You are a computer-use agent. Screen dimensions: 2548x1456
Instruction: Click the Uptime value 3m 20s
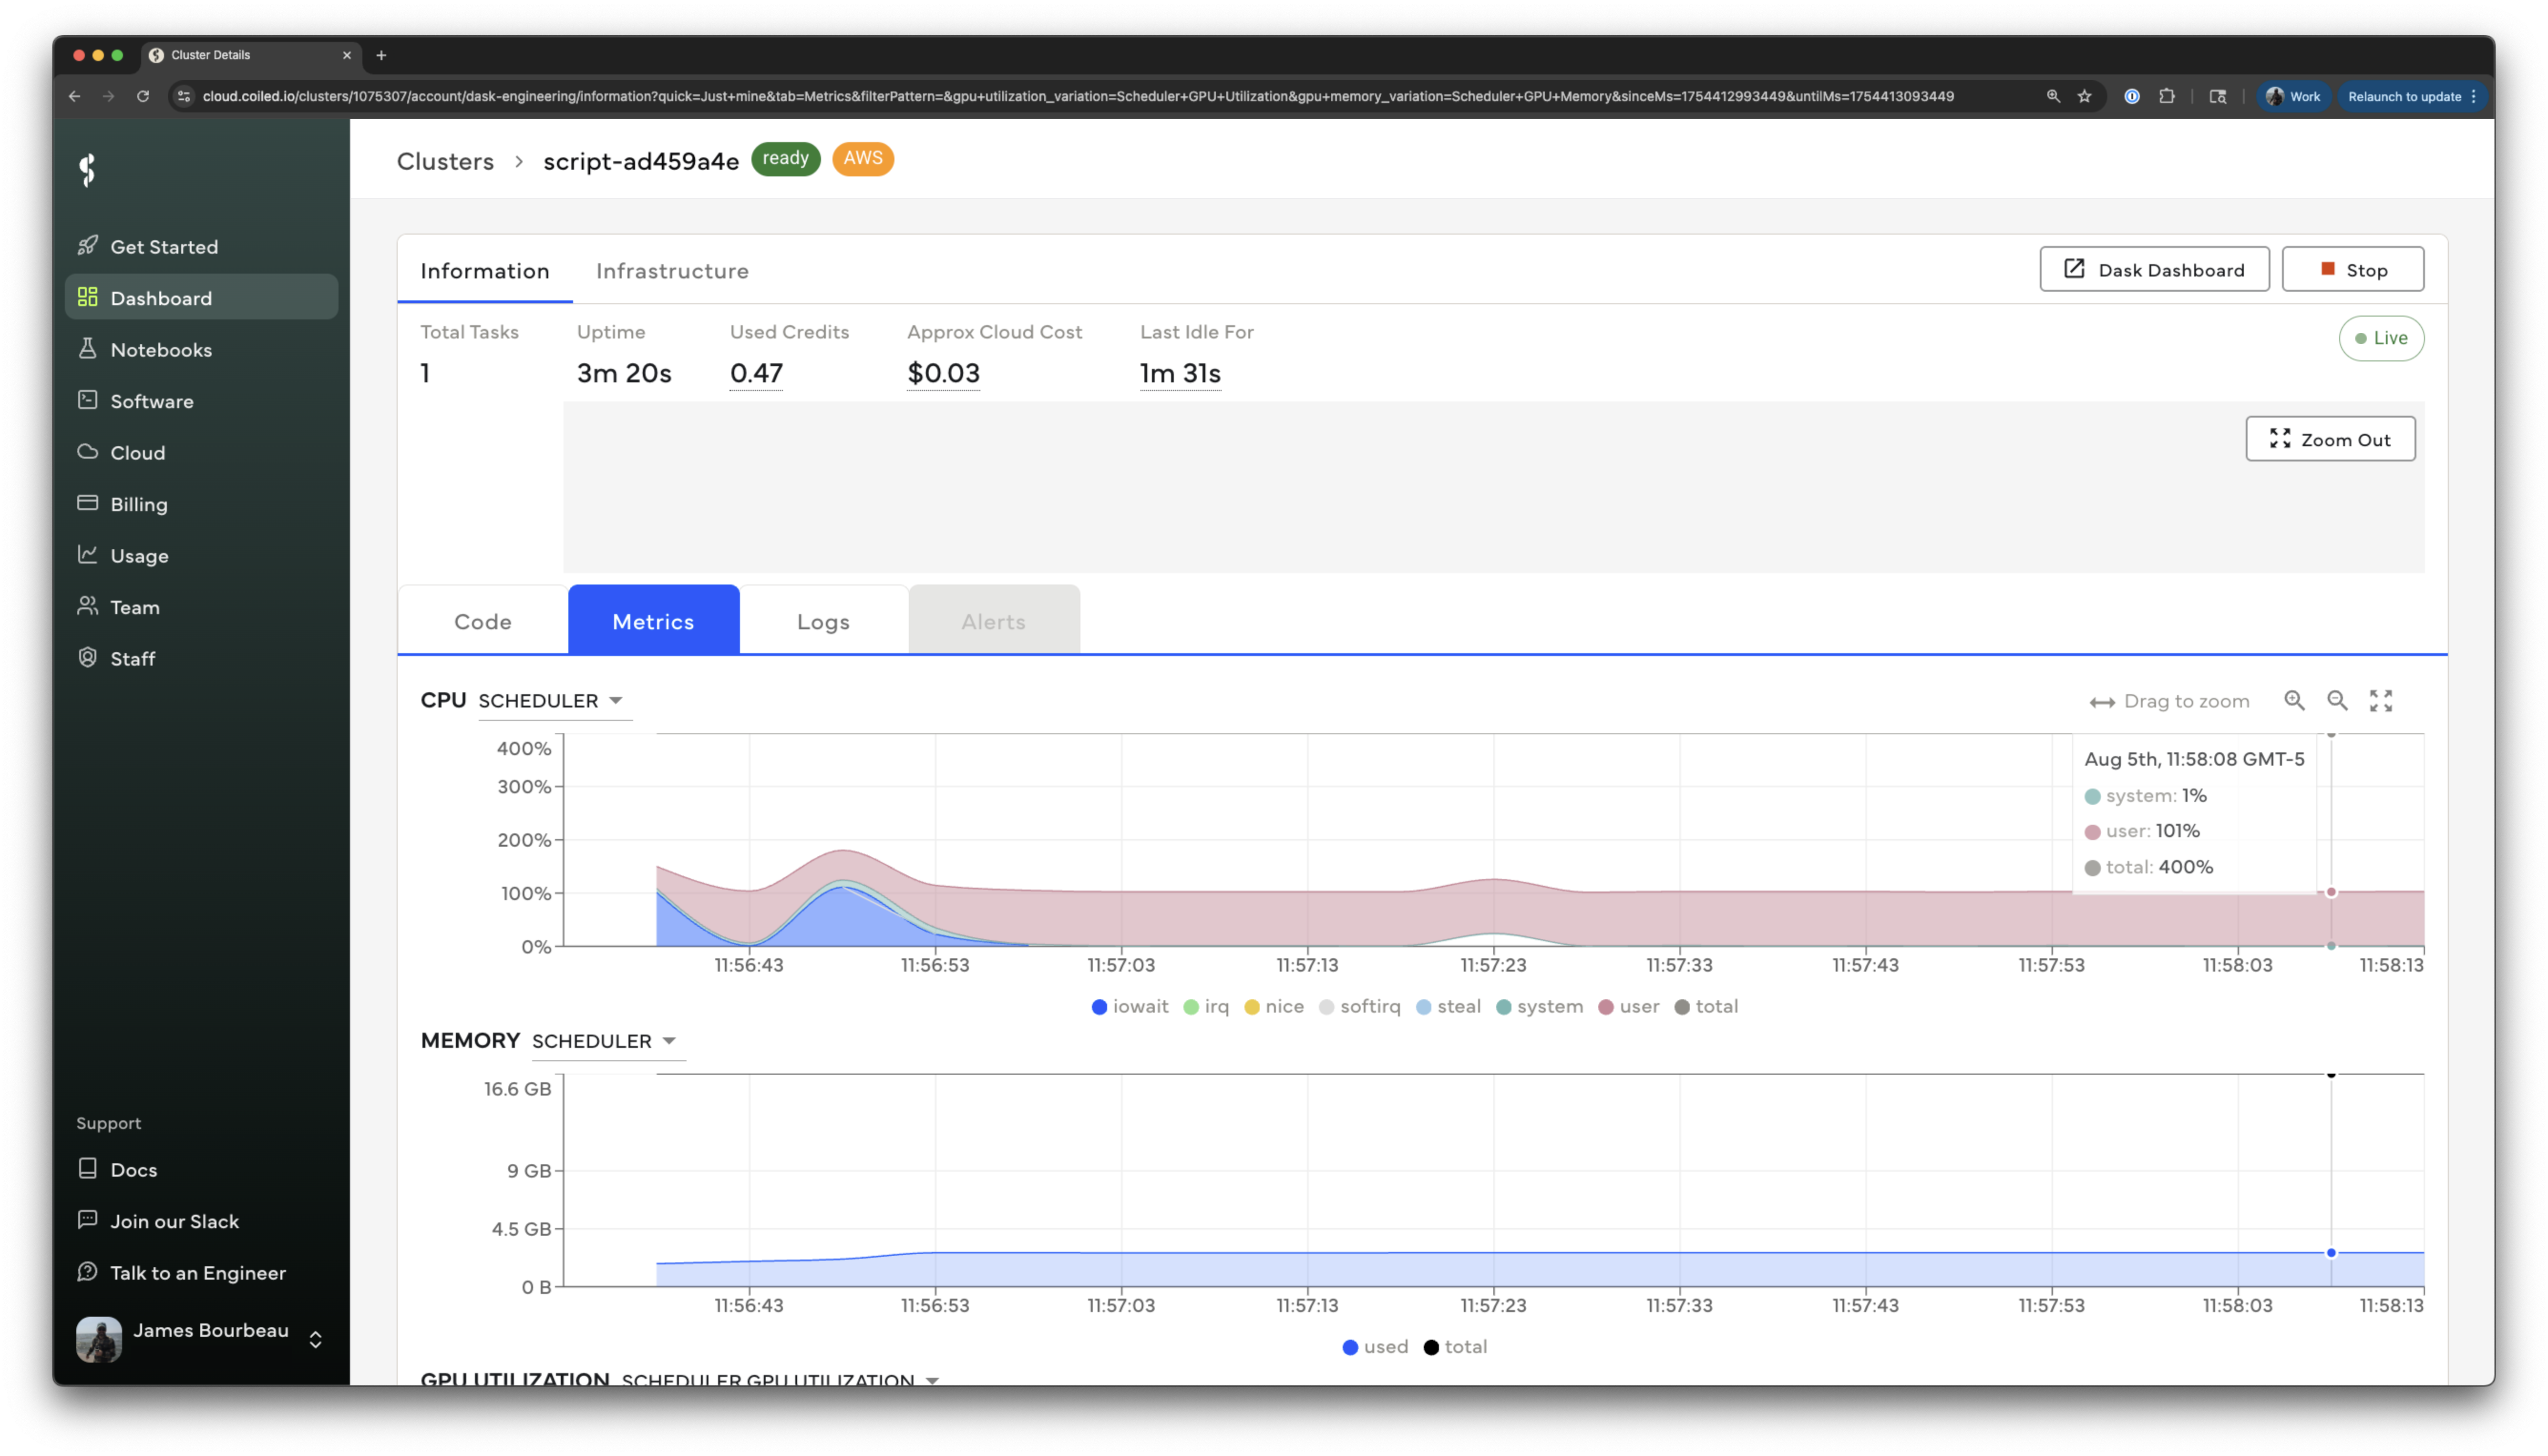pyautogui.click(x=624, y=373)
